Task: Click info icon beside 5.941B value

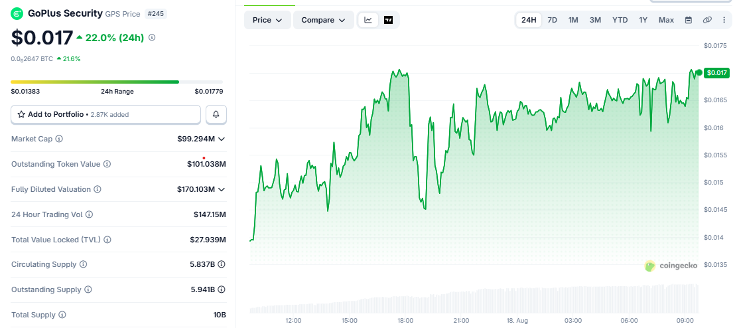Action: [222, 289]
